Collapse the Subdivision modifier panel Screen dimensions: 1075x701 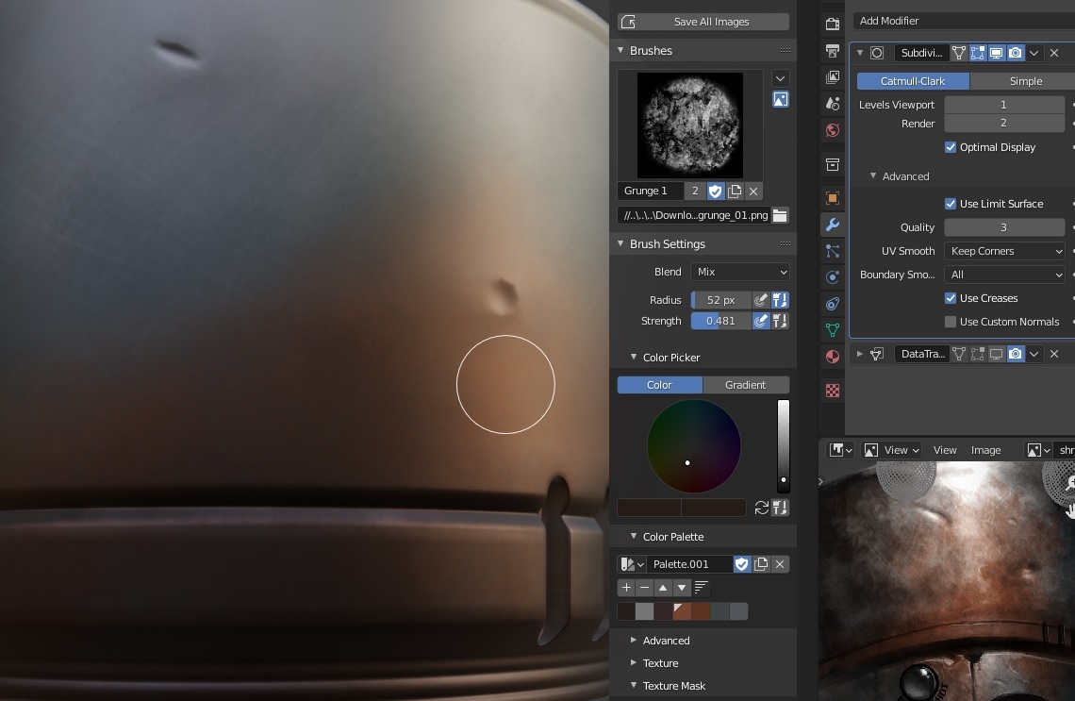[860, 53]
